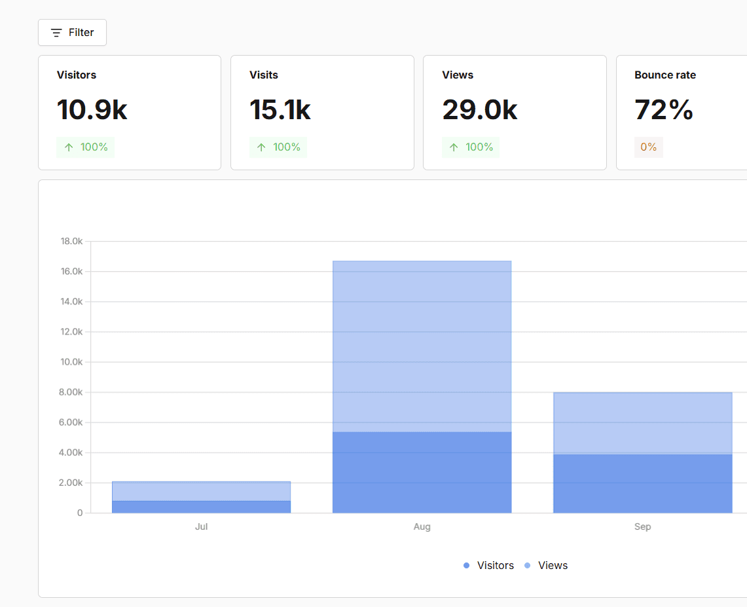Click the Visitors total 10.9k

click(92, 109)
